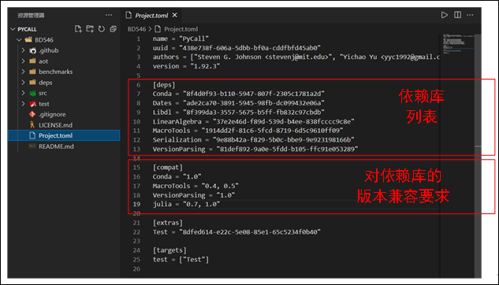Click the .gitignore git file icon
The image size is (499, 285).
(x=32, y=114)
